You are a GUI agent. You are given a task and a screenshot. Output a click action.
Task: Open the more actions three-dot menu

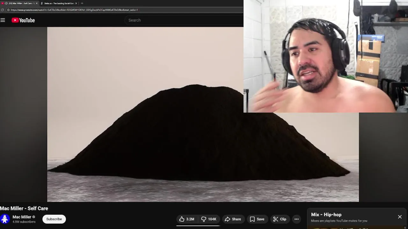click(x=296, y=219)
